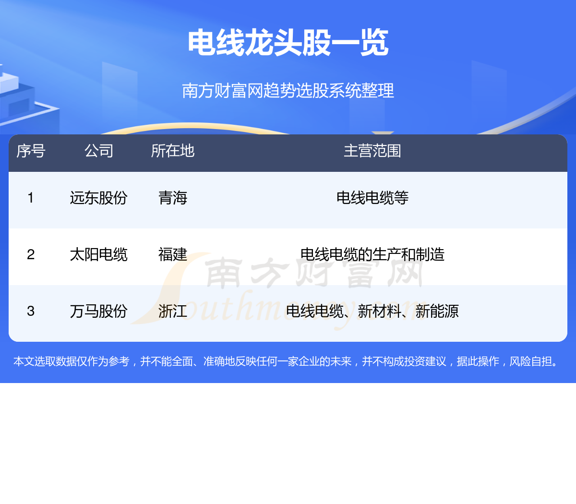Select the 所在地 column header
The height and width of the screenshot is (504, 576).
tap(173, 151)
